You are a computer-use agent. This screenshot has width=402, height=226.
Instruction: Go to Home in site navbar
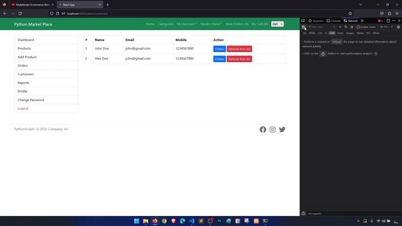point(149,24)
